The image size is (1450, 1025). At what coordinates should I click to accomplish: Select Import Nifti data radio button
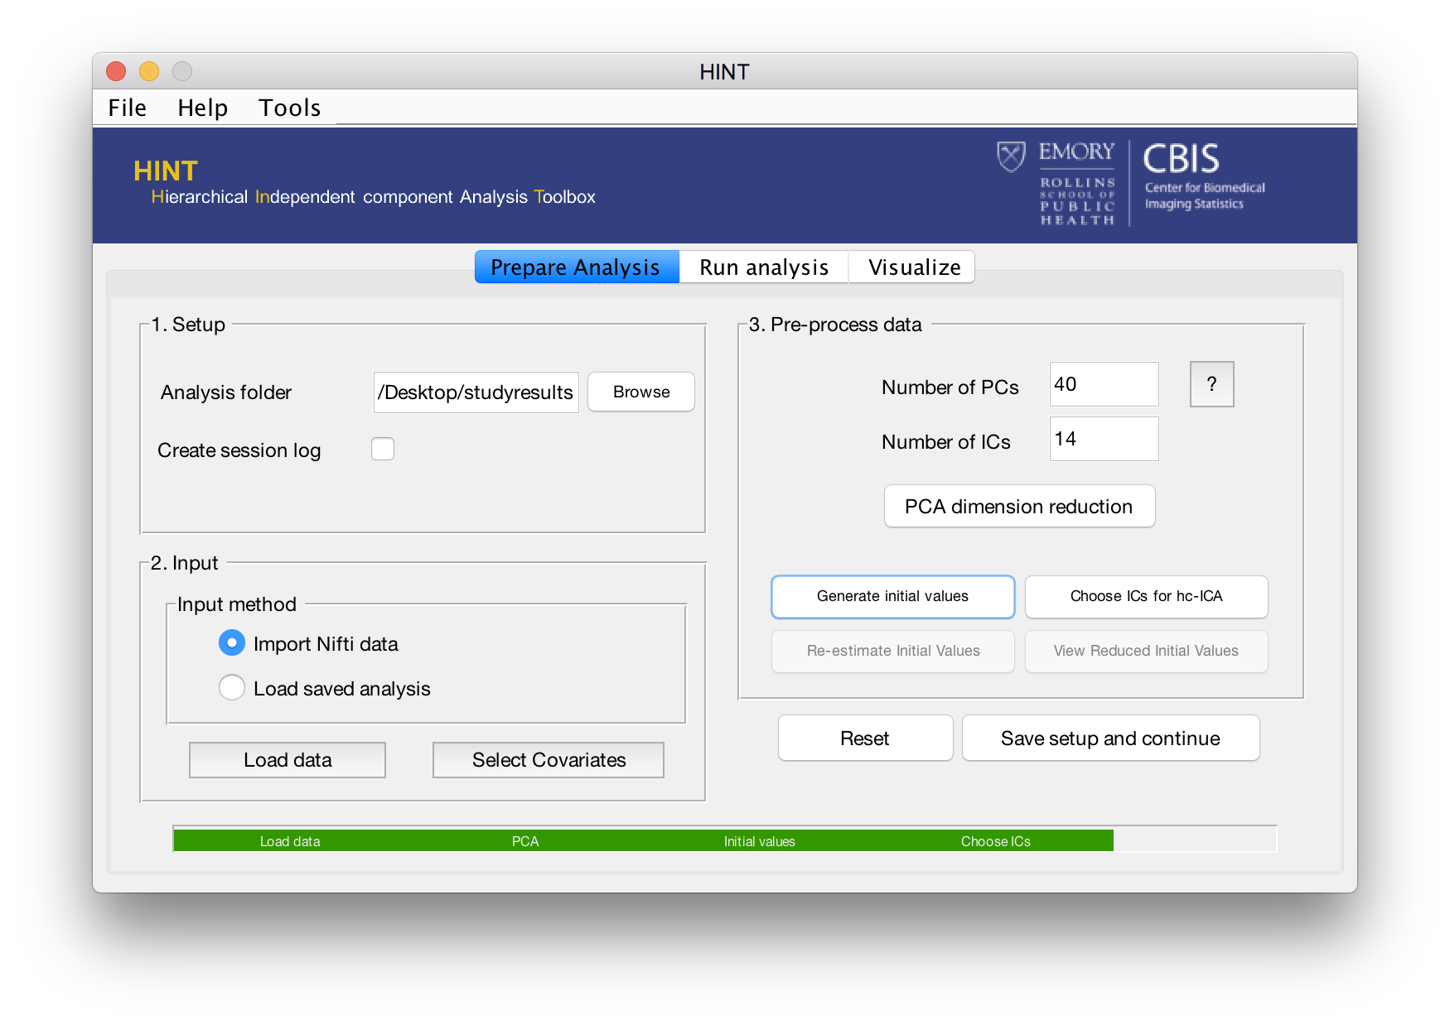(x=232, y=643)
